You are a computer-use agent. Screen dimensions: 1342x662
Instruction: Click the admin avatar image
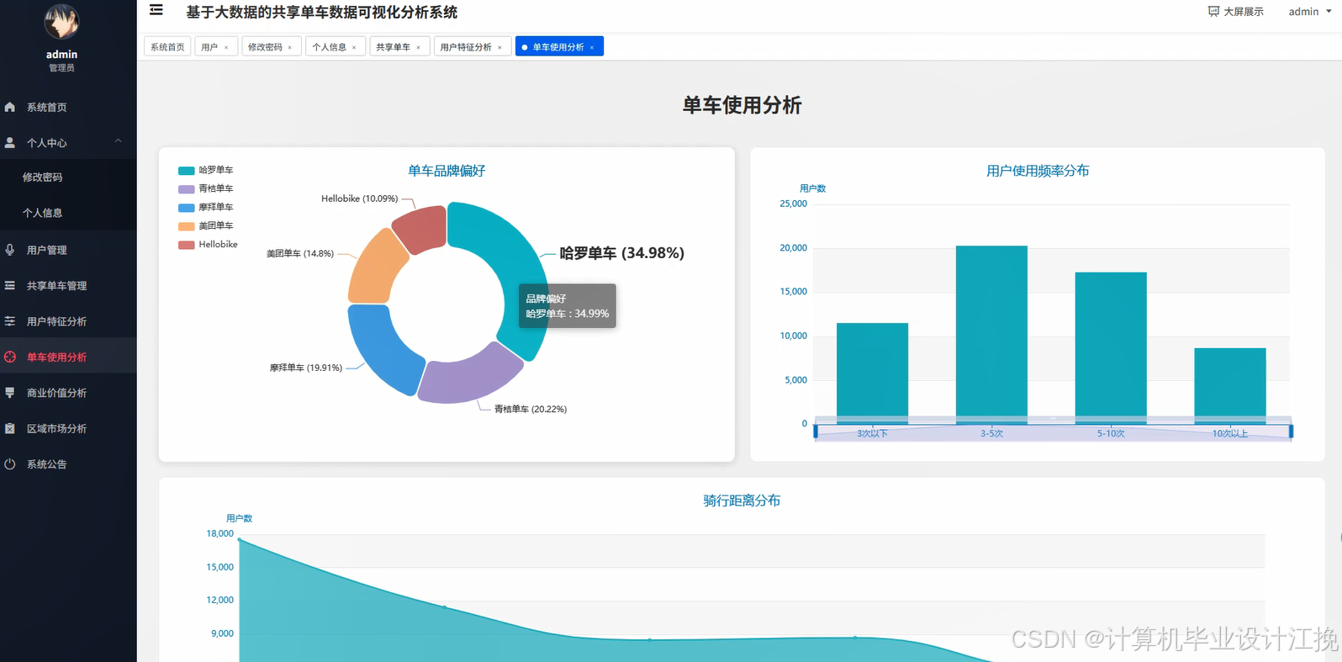(x=61, y=21)
